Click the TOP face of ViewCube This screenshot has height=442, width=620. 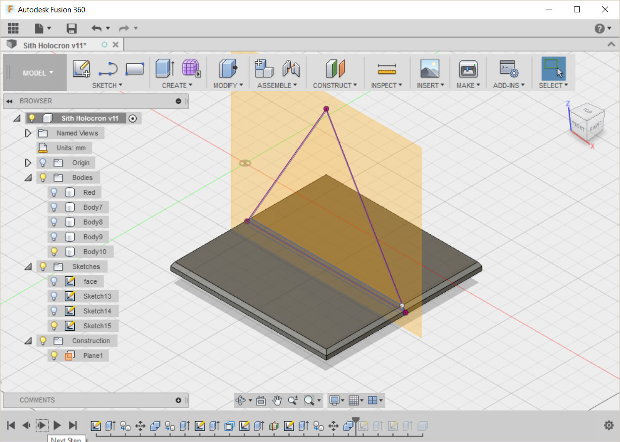(587, 110)
